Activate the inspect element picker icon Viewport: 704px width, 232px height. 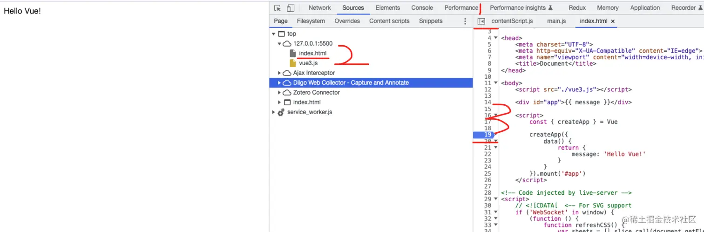[278, 8]
